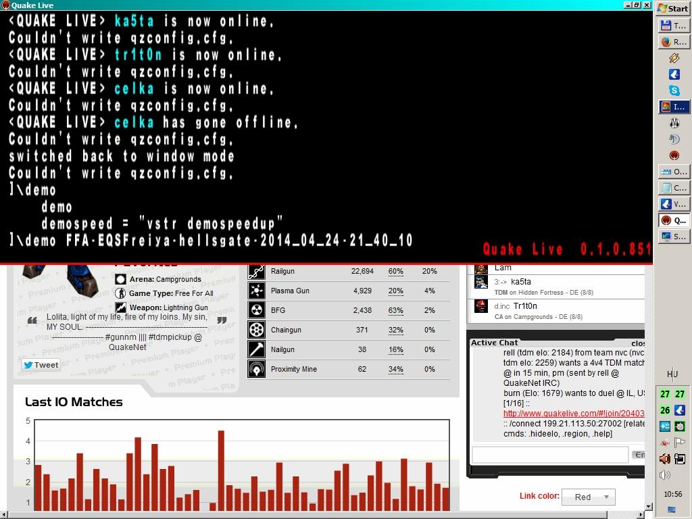Click Plasma Gun accuracy 20% value
The width and height of the screenshot is (692, 519).
click(x=395, y=291)
